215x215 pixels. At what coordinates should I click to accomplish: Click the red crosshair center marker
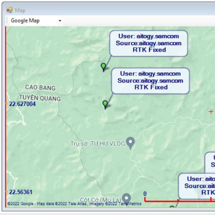click(211, 112)
